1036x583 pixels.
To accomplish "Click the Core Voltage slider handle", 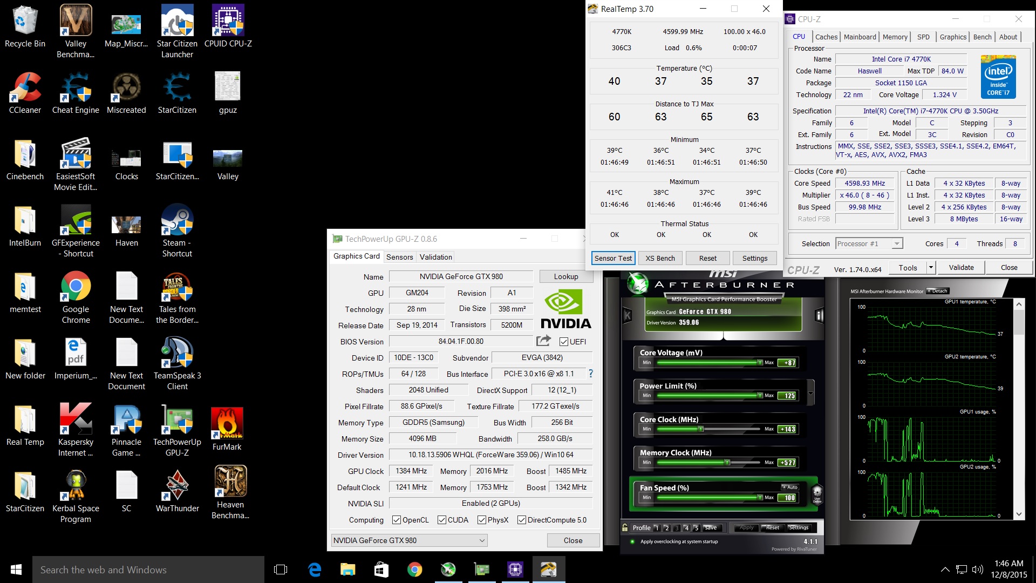I will point(760,363).
